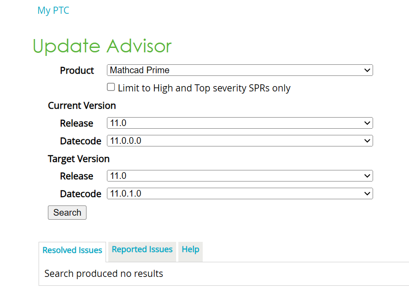Expand the Target Version Release list
Screen dimensions: 409x288
[240, 176]
